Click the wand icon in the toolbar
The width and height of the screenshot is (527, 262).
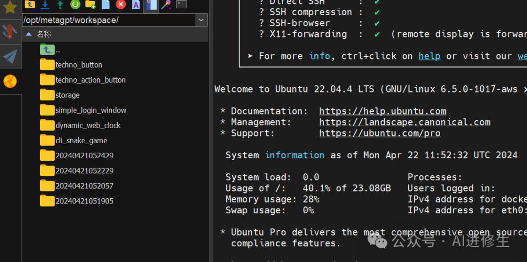click(166, 4)
